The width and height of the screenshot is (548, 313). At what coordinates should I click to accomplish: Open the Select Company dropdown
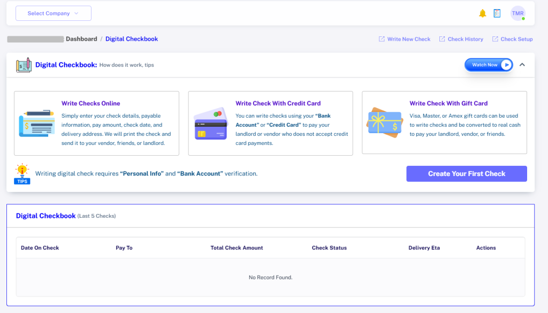[54, 13]
